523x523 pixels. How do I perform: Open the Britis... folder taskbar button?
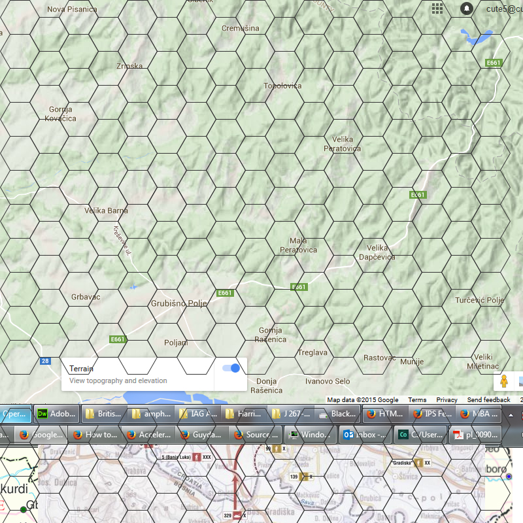(103, 414)
